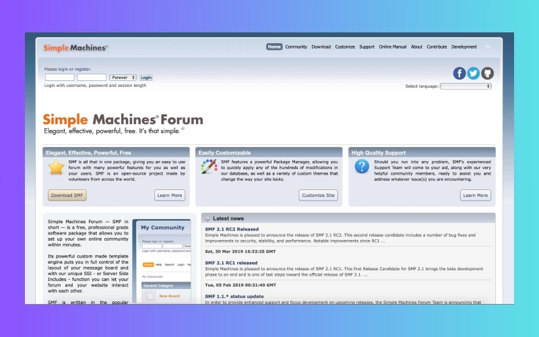The width and height of the screenshot is (539, 337).
Task: Open the SMF 2.1 RC2 Released news
Action: tap(232, 229)
